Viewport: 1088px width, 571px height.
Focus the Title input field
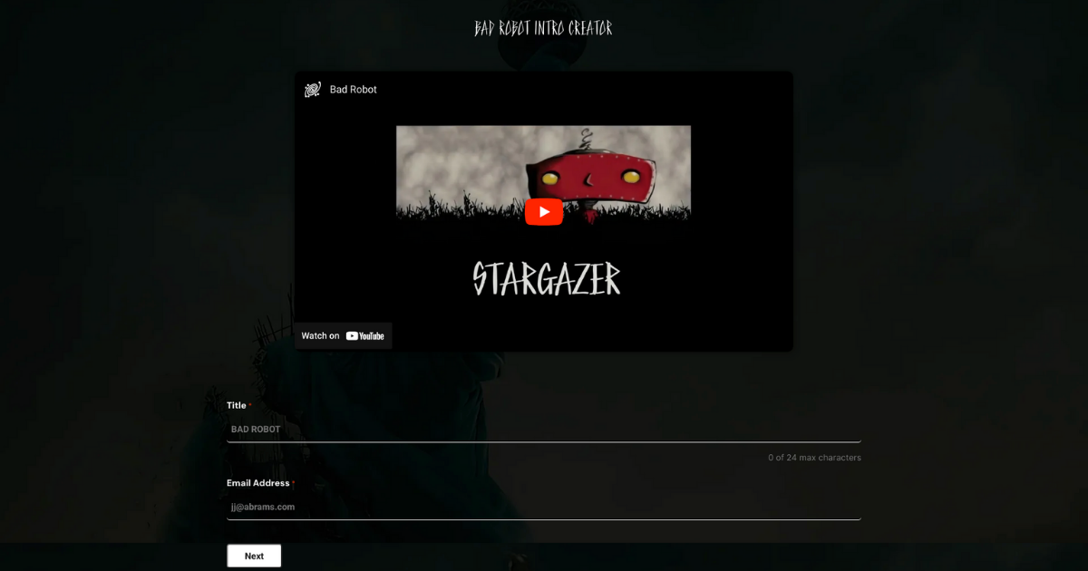coord(544,430)
